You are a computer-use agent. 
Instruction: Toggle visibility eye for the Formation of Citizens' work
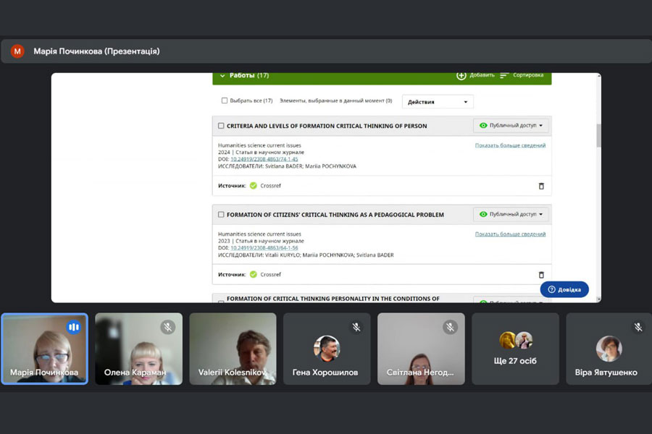[482, 214]
